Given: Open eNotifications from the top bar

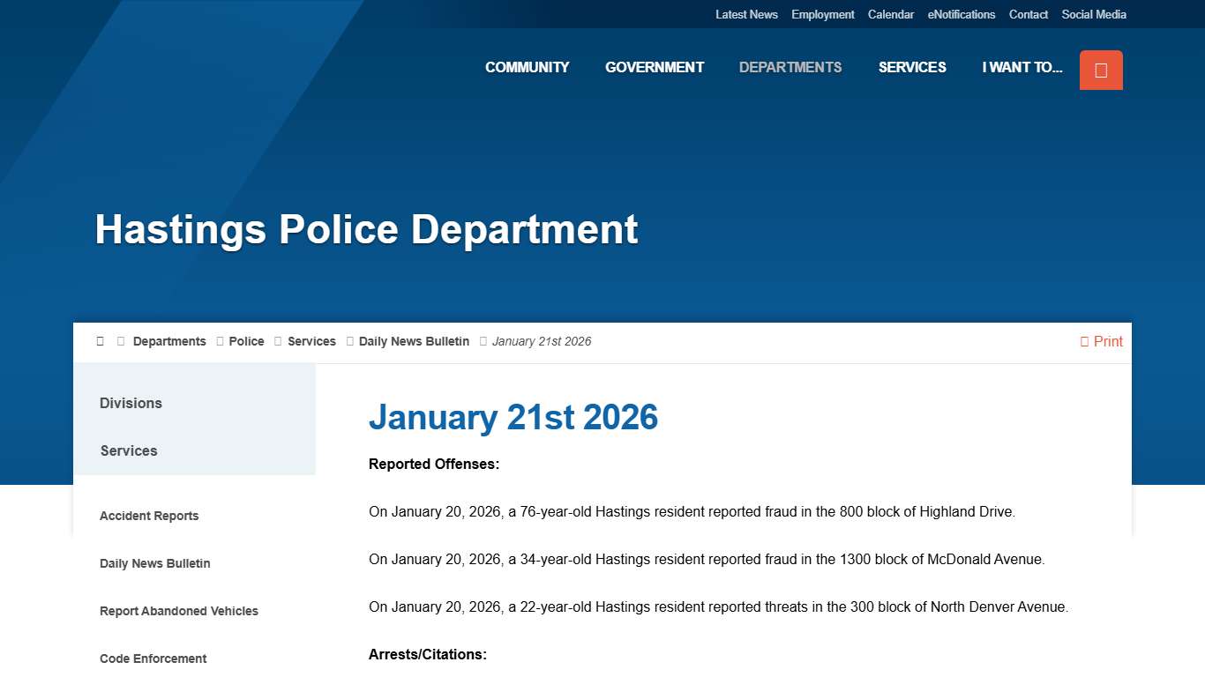Looking at the screenshot, I should coord(962,14).
